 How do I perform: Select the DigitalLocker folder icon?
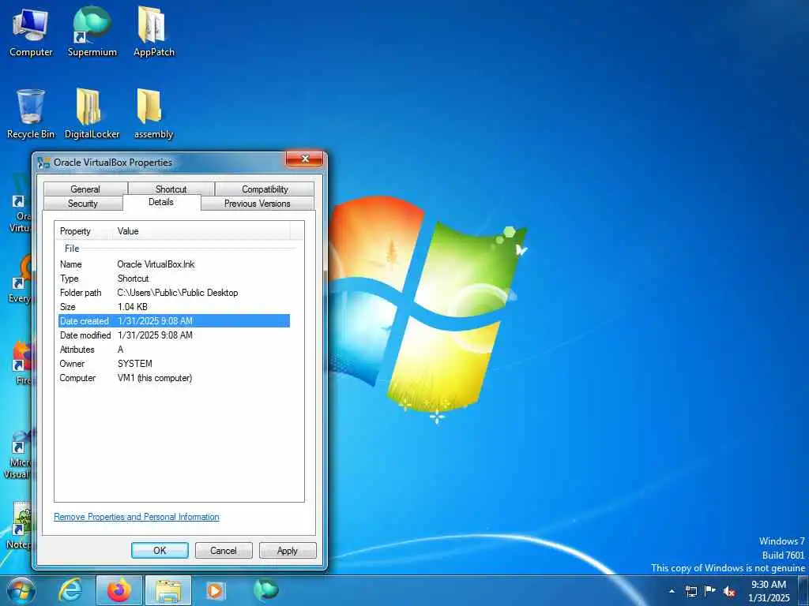tap(92, 114)
